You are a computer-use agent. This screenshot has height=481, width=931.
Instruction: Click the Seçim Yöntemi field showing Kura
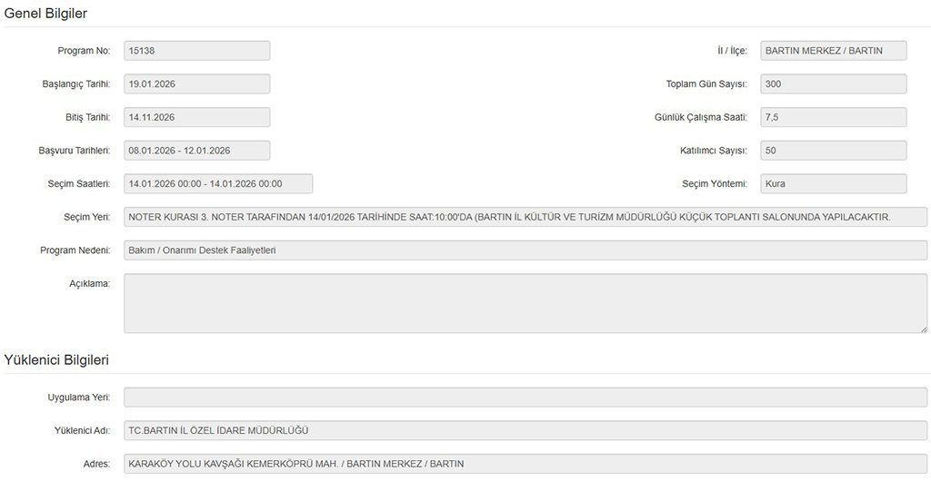click(x=833, y=183)
